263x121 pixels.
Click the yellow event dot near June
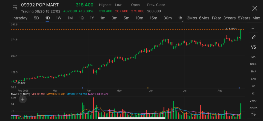click(148, 88)
